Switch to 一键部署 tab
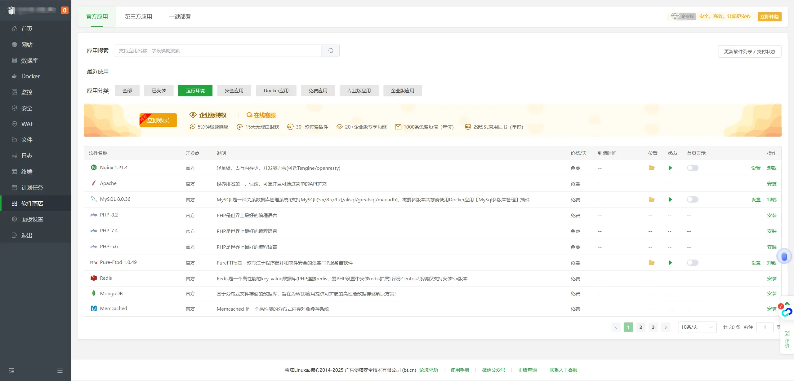Viewport: 794px width, 381px height. click(x=180, y=17)
